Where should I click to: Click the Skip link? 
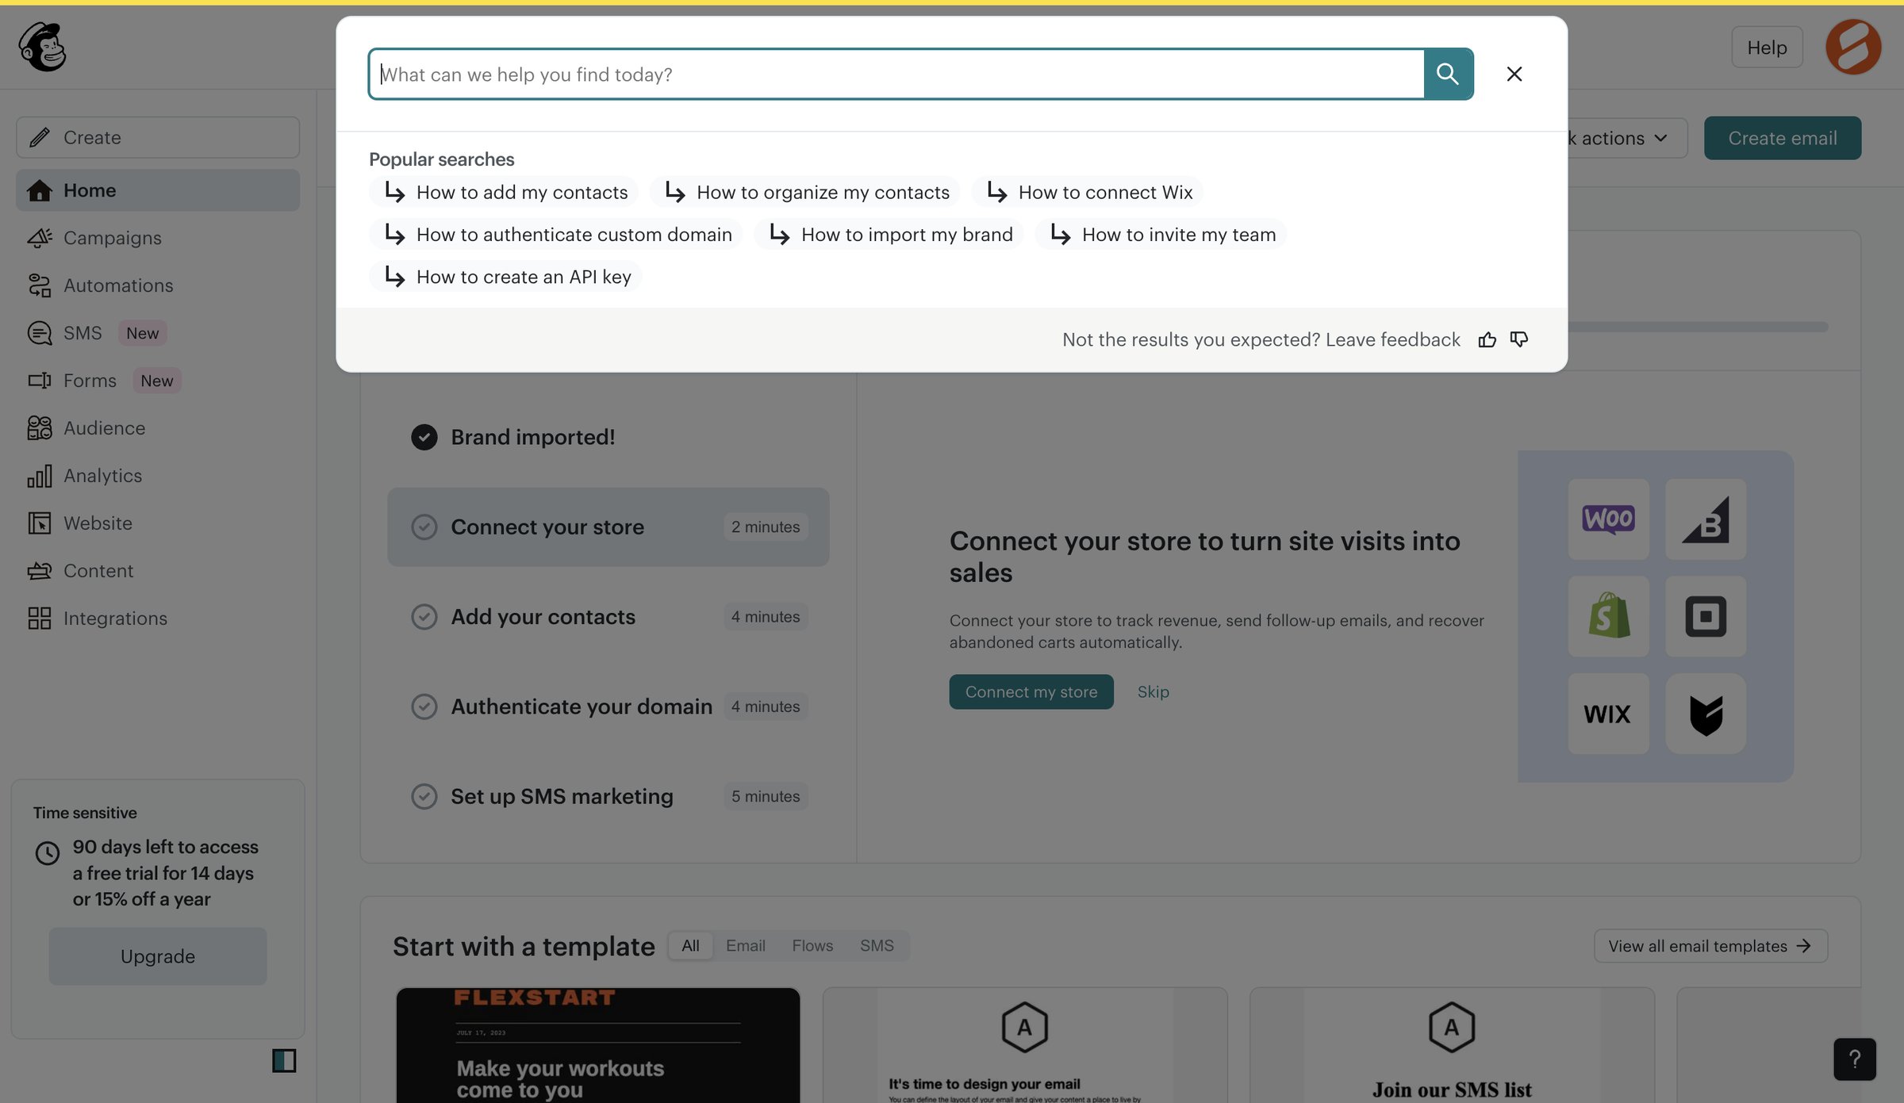coord(1153,691)
